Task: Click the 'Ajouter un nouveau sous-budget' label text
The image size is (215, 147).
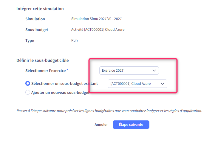Action: pyautogui.click(x=60, y=93)
